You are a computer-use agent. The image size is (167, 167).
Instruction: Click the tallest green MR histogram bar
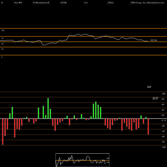pyautogui.click(x=48, y=108)
